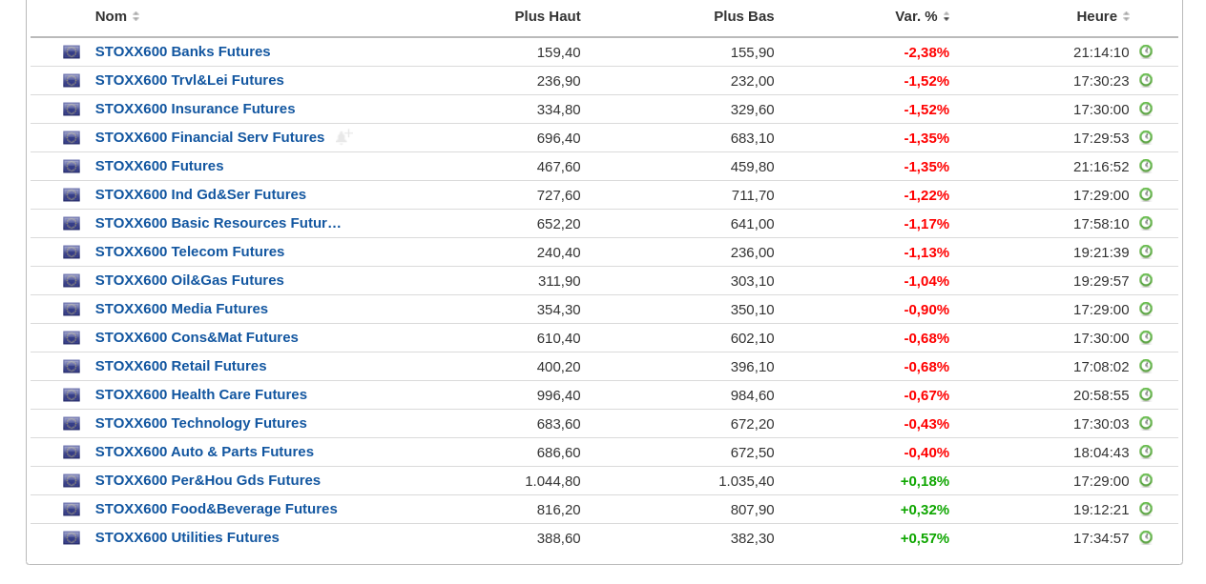Open the STOXX600 Auto & Parts Futures link

click(204, 452)
